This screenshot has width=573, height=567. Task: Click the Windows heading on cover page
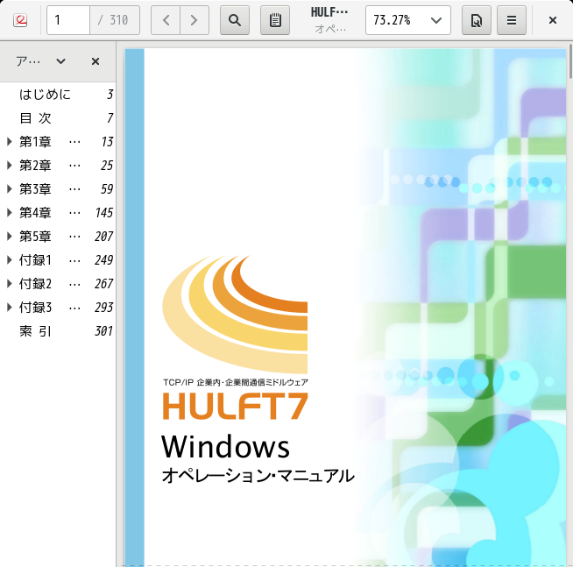pyautogui.click(x=225, y=447)
